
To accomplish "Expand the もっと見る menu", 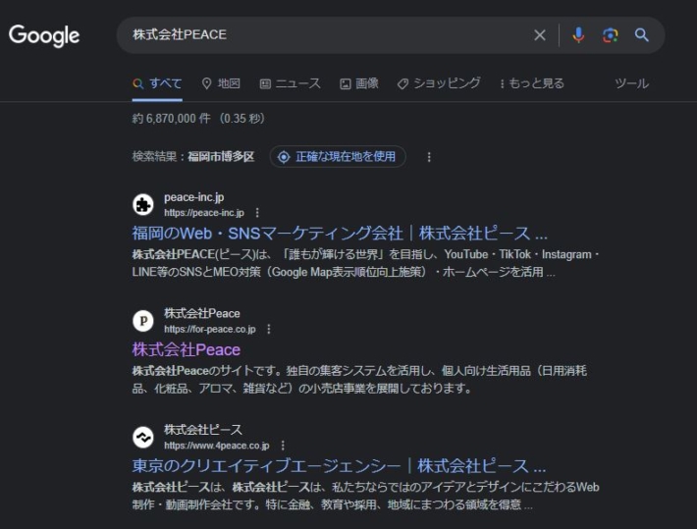I will [x=532, y=83].
